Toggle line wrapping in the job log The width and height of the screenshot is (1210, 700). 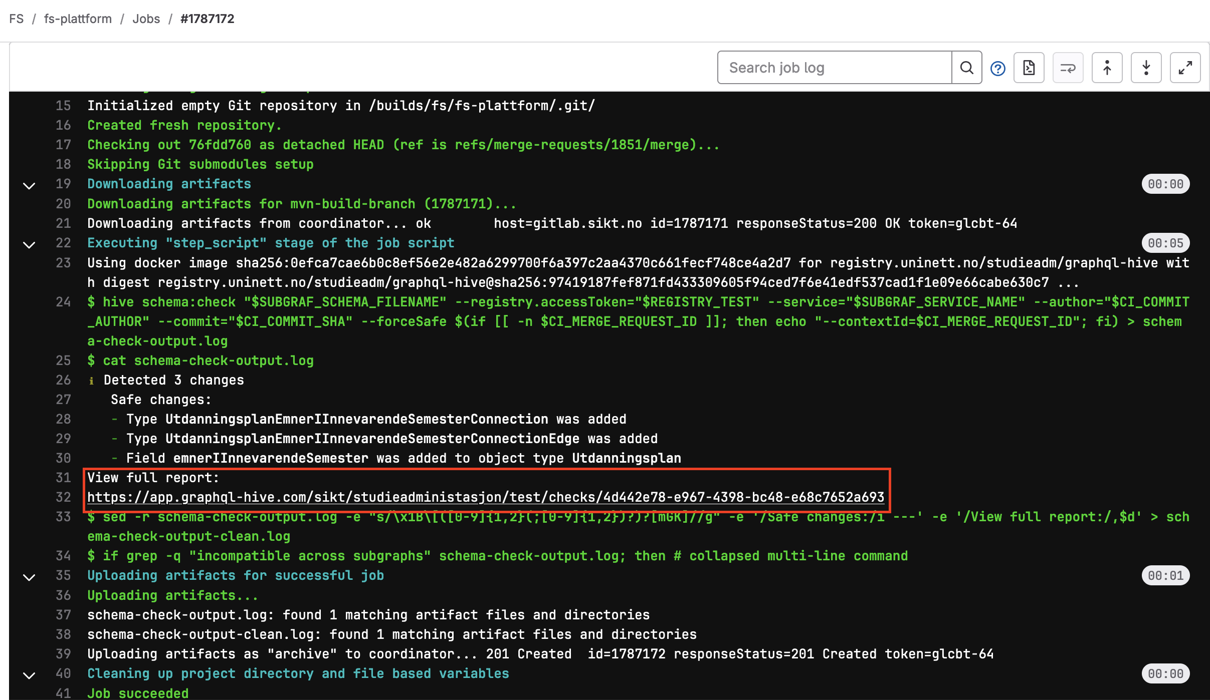point(1068,68)
